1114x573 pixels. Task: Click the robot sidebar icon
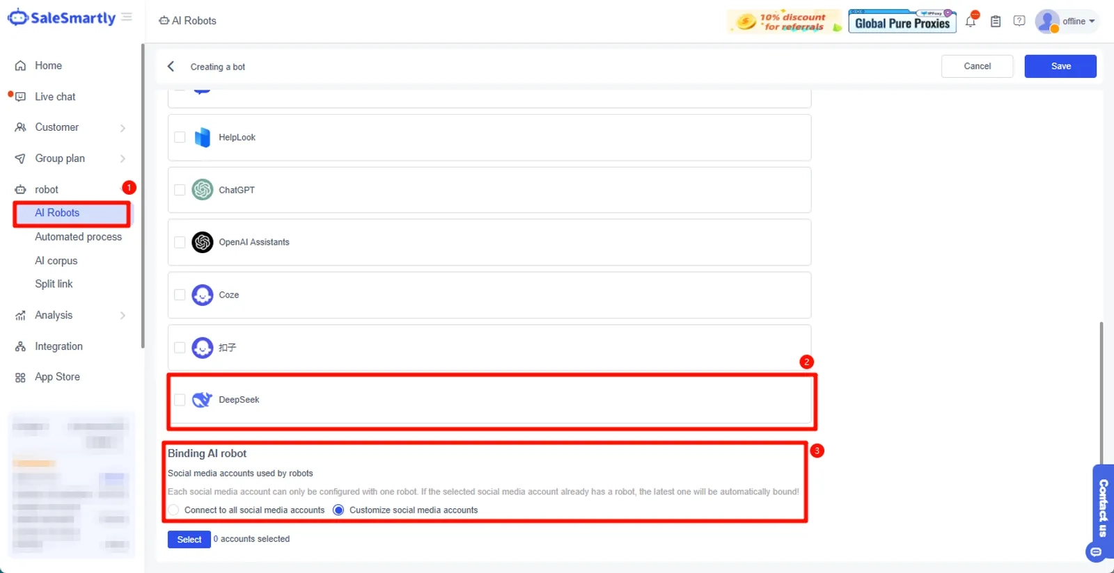click(x=20, y=189)
